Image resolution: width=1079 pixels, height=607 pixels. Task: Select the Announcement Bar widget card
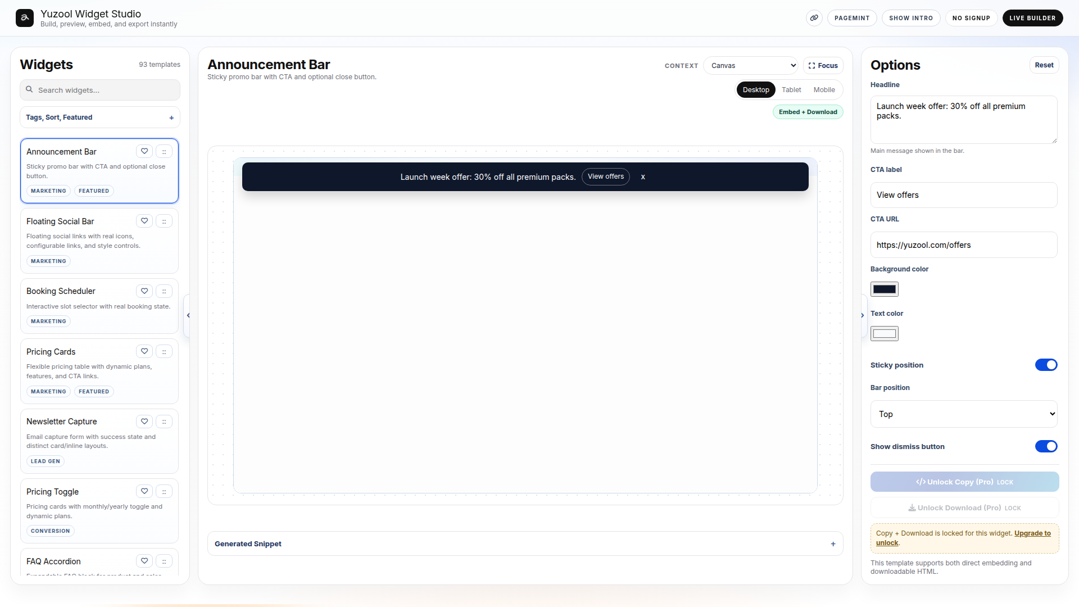99,171
